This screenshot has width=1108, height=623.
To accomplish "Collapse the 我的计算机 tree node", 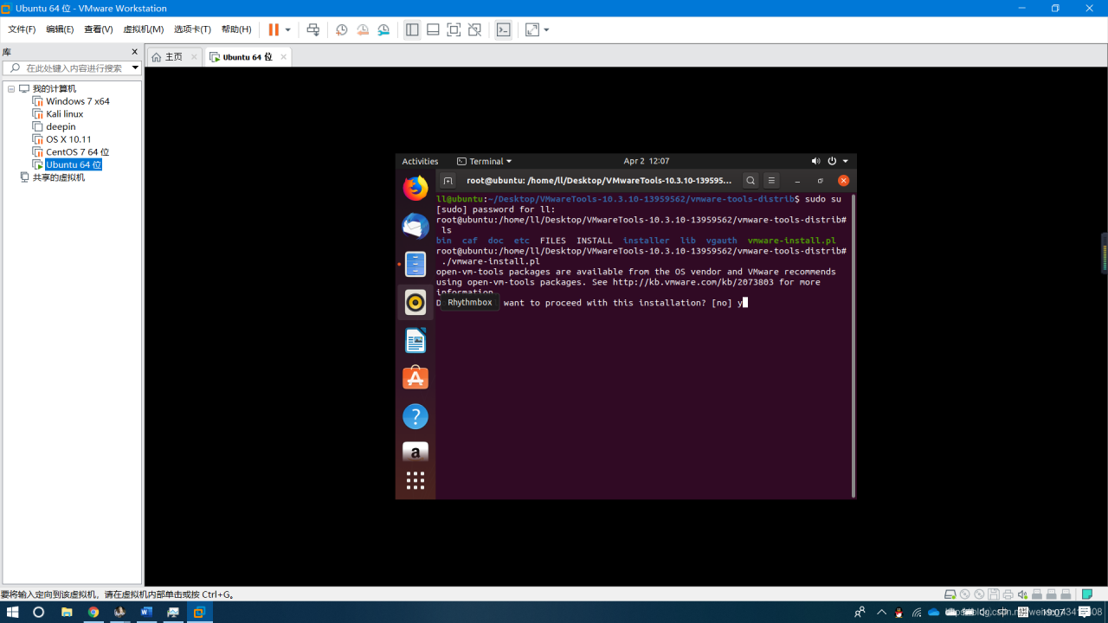I will [x=11, y=88].
